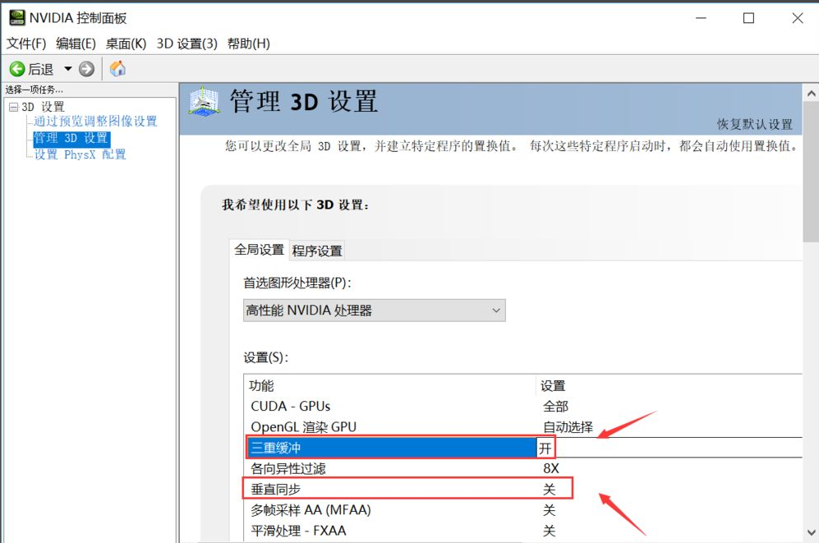The image size is (819, 543).
Task: Click the 关 value for 垂直同步
Action: 549,490
